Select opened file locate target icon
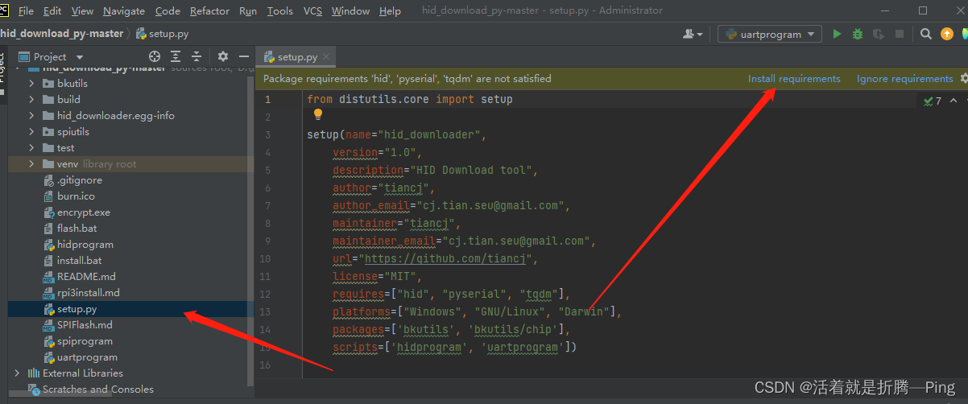 coord(155,56)
